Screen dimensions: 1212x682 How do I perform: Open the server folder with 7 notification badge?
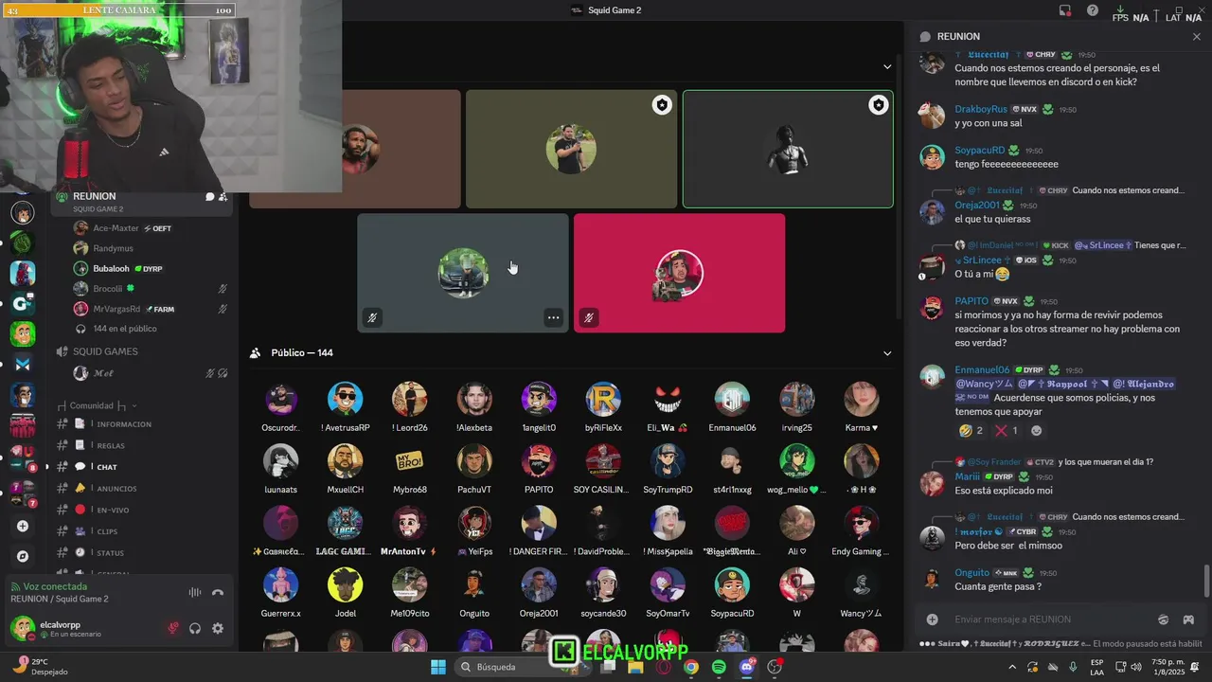pos(23,493)
